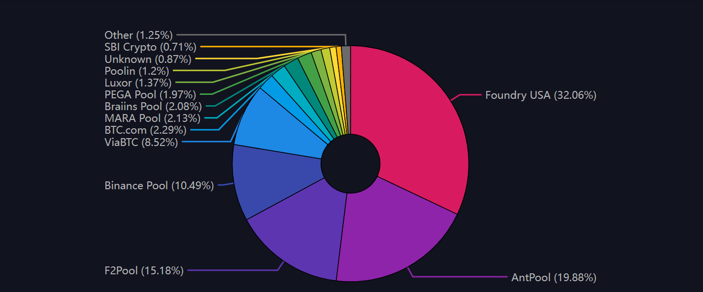Select the AntPool (19.88%) label
This screenshot has width=703, height=292.
click(x=554, y=278)
